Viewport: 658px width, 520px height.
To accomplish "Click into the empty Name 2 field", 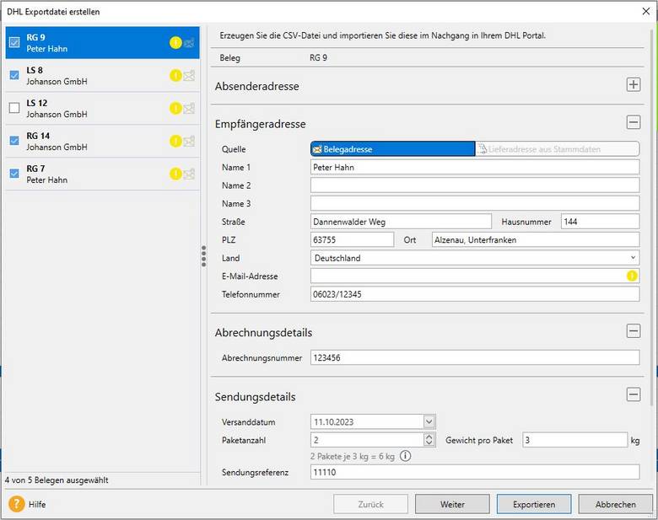I will click(475, 185).
